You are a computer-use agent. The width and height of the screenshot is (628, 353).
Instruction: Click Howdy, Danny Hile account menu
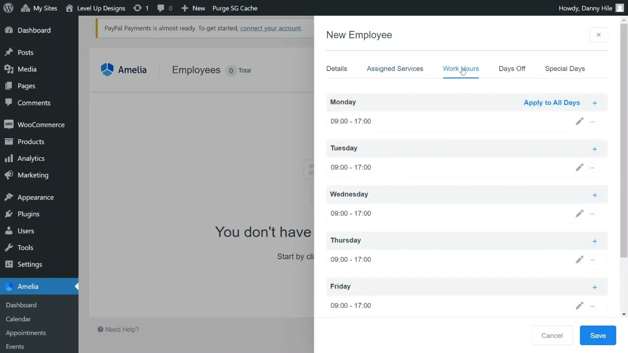(591, 8)
